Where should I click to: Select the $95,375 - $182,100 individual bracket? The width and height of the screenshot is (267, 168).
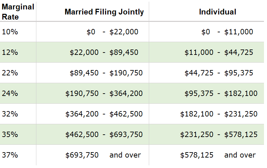221,94
